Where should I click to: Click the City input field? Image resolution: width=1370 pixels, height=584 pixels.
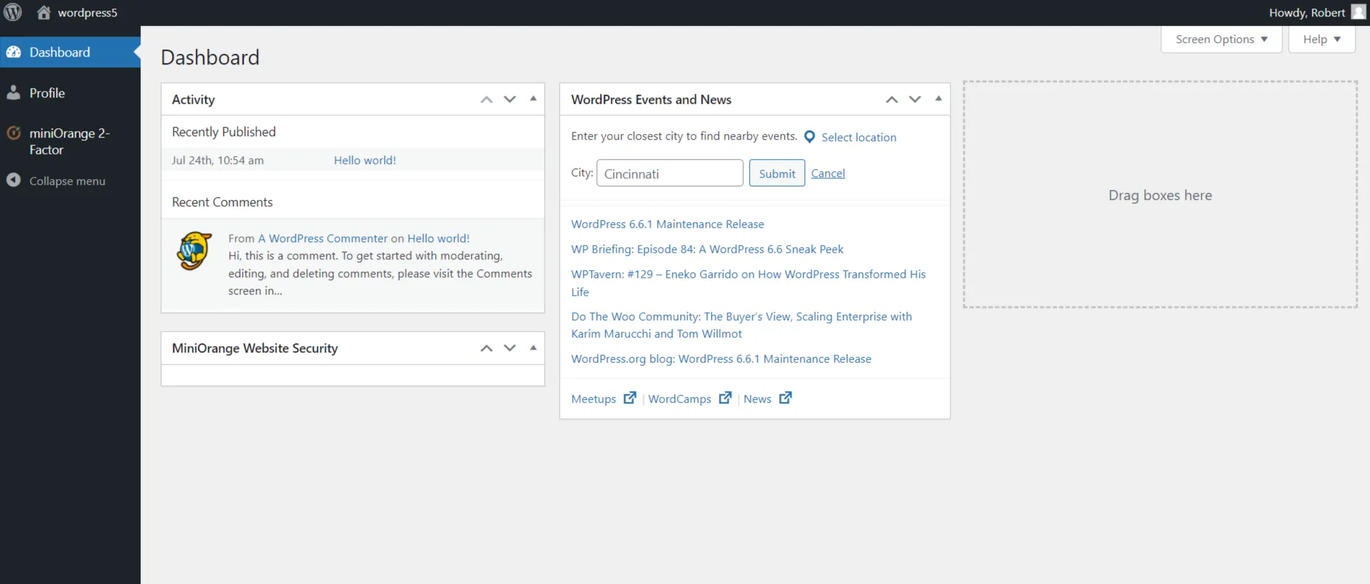[x=670, y=173]
